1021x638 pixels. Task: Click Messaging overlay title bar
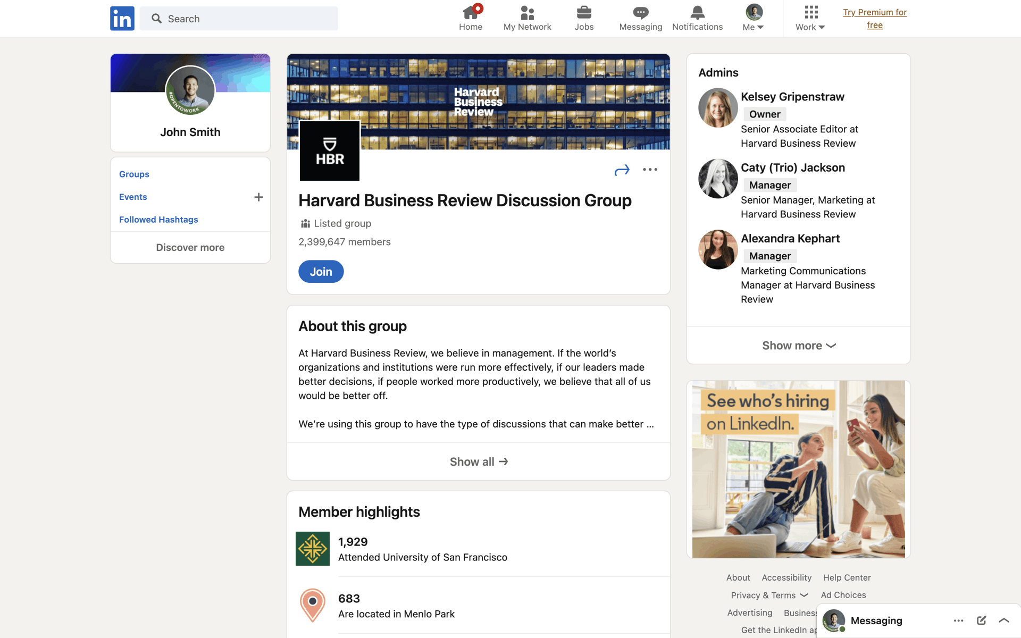pos(918,620)
